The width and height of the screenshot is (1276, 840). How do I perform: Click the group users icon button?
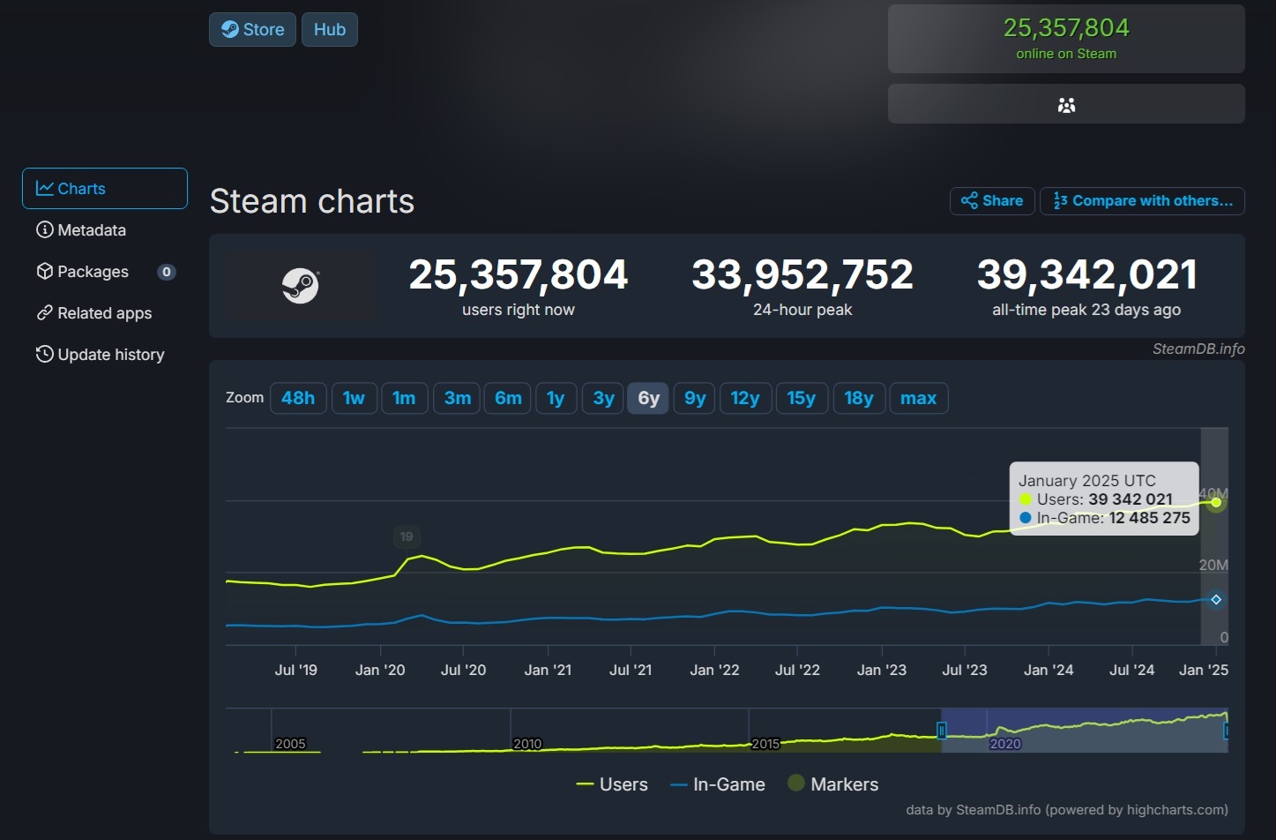coord(1066,105)
